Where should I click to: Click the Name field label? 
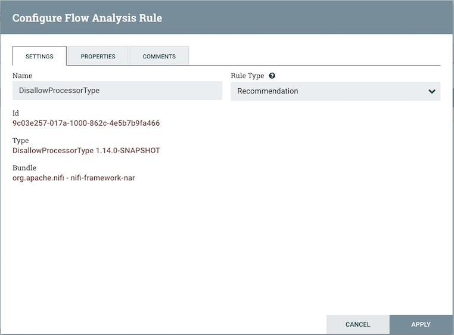[x=22, y=76]
